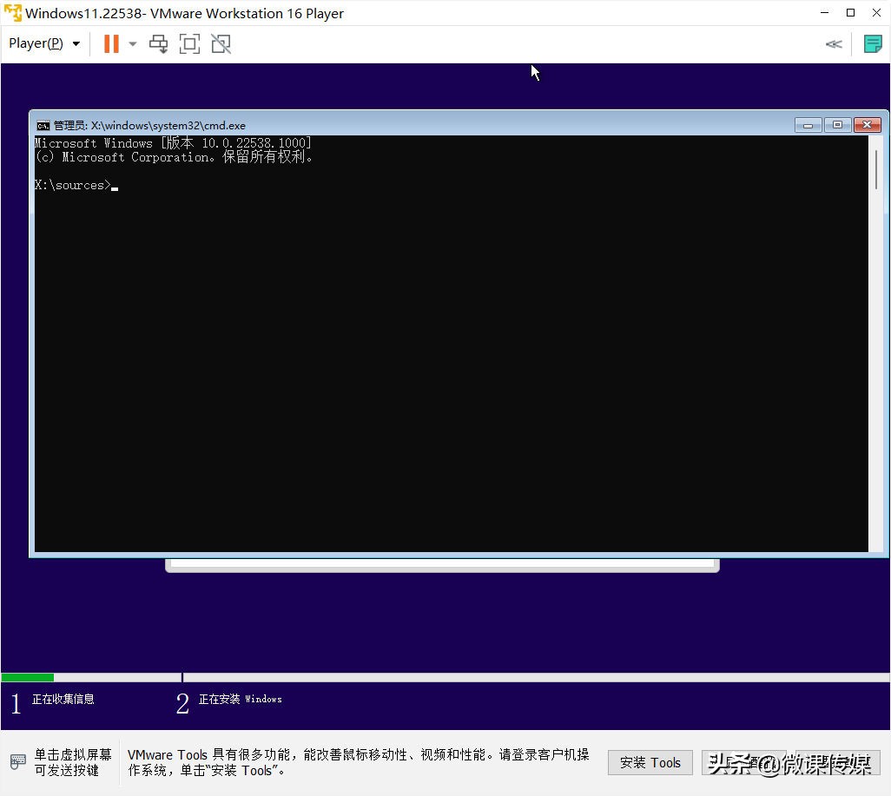The width and height of the screenshot is (891, 796).
Task: Expand the power options dropdown arrow beside pause
Action: pos(132,43)
